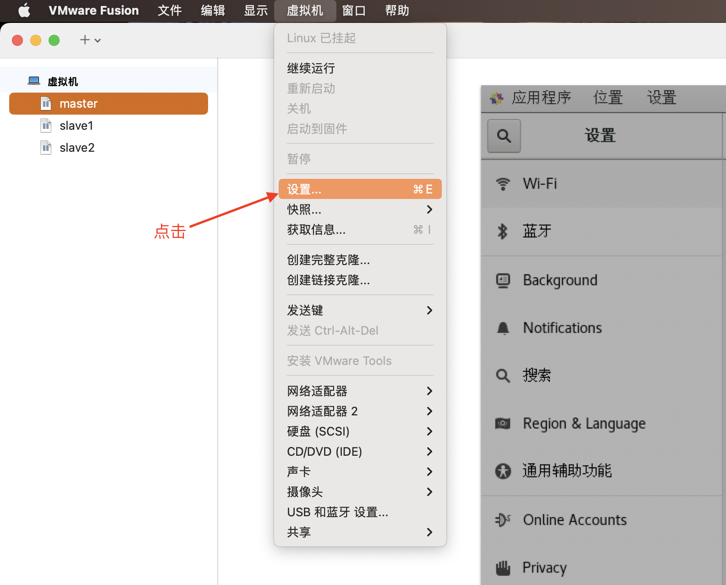Click the Background monitor icon
Viewport: 726px width, 585px height.
(503, 280)
